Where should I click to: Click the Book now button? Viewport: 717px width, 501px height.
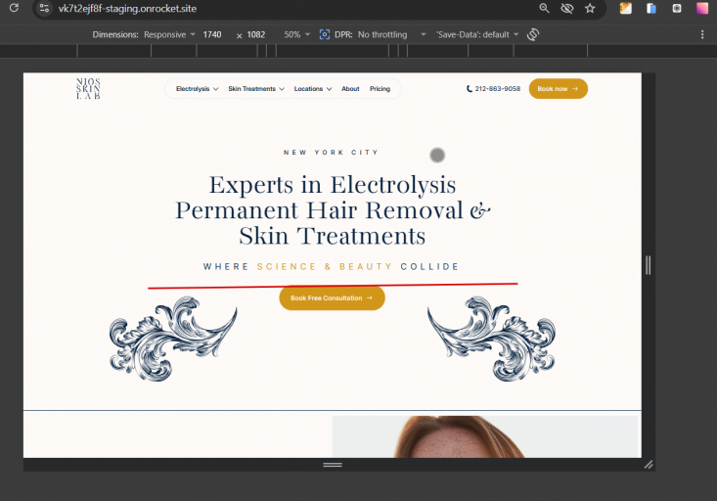click(x=558, y=89)
